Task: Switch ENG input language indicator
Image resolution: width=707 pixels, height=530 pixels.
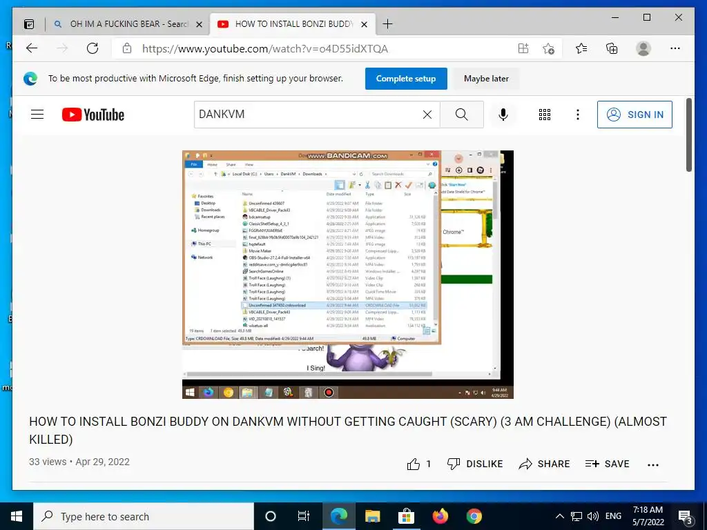Action: [613, 516]
